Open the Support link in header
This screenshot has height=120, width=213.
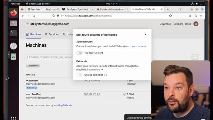click(x=178, y=24)
